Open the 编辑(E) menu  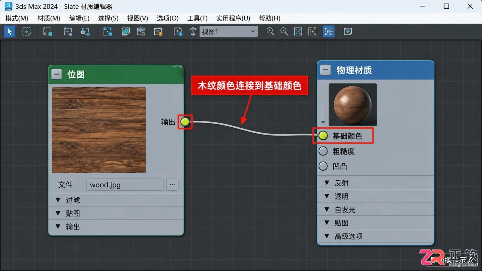[79, 18]
